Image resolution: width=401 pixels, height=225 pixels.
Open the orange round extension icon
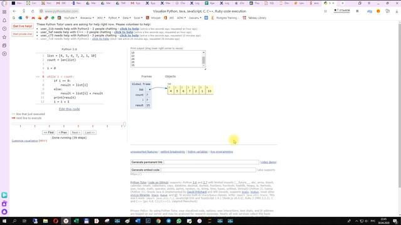[378, 11]
